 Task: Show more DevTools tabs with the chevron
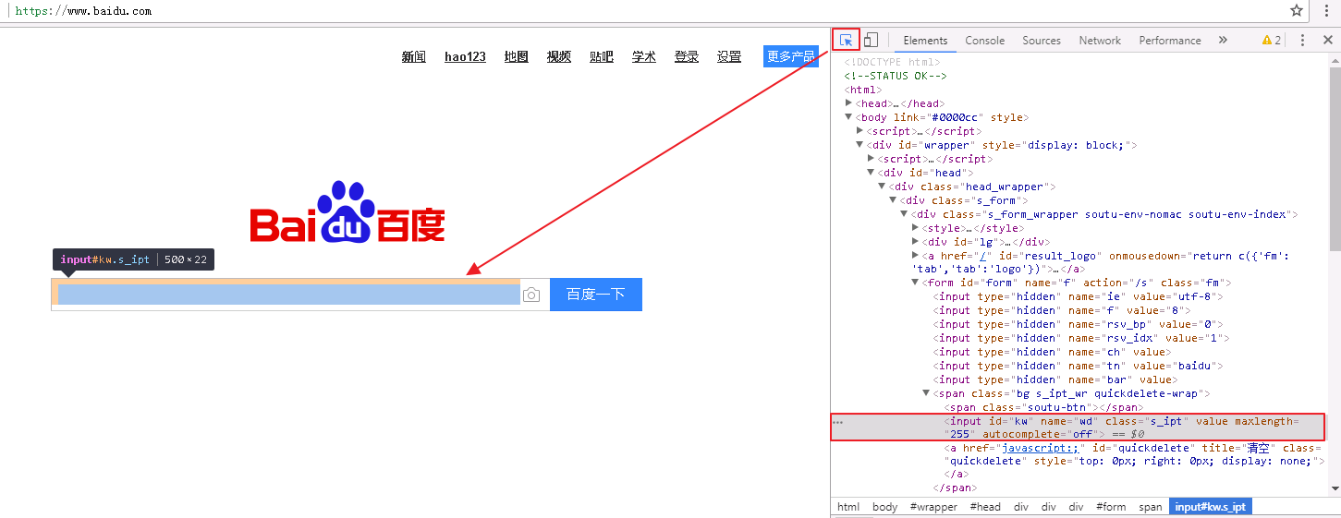point(1223,40)
